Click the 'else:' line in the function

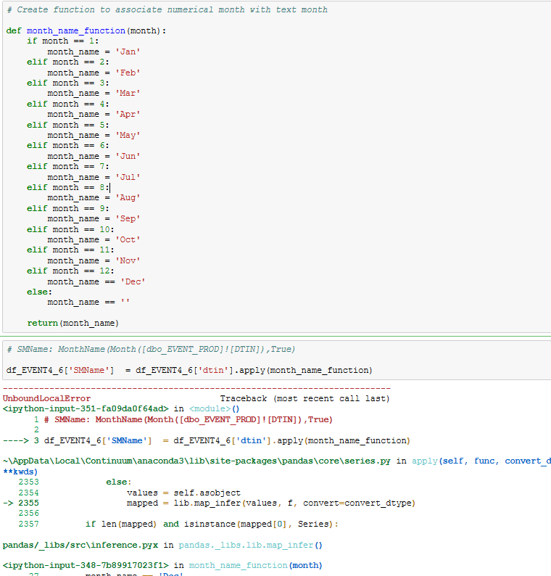pyautogui.click(x=39, y=292)
